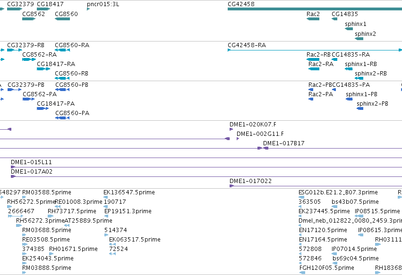
Task: Click the DME1-015L11 clone line
Action: [x=206, y=167]
